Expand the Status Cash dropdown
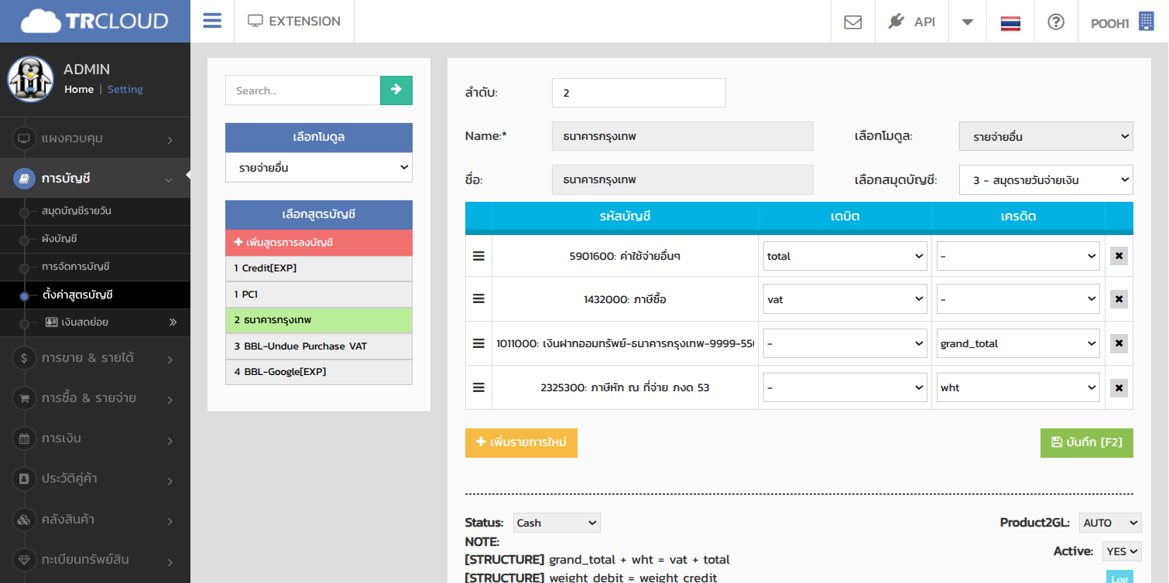 tap(557, 523)
